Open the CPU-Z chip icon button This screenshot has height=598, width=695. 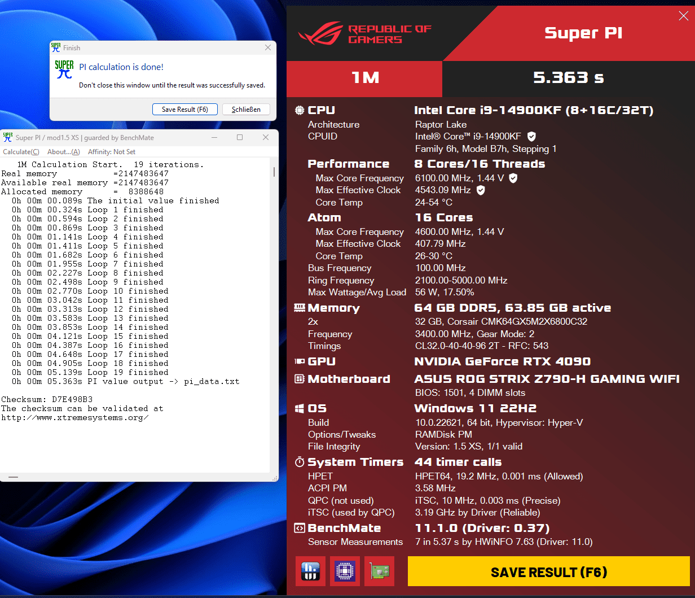[x=345, y=571]
